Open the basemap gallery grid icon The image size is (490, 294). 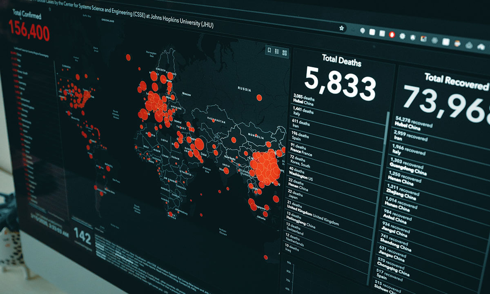285,52
